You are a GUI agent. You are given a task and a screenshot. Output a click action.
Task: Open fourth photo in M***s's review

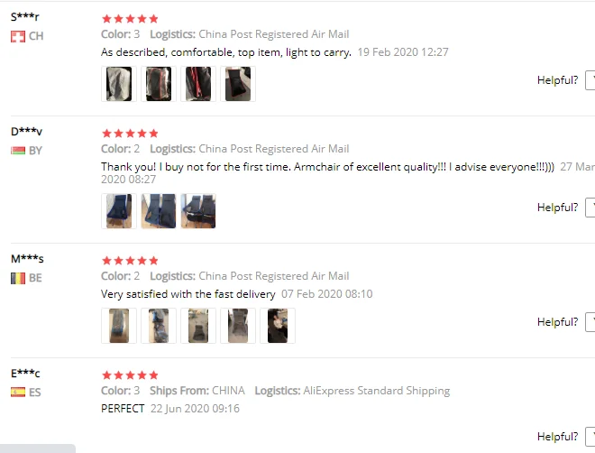click(238, 326)
